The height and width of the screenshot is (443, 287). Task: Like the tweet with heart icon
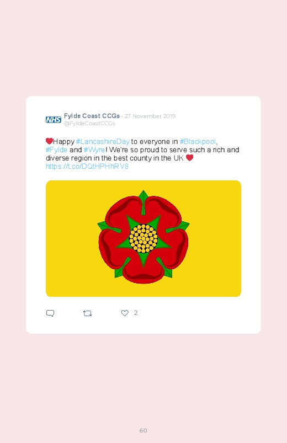pyautogui.click(x=125, y=313)
